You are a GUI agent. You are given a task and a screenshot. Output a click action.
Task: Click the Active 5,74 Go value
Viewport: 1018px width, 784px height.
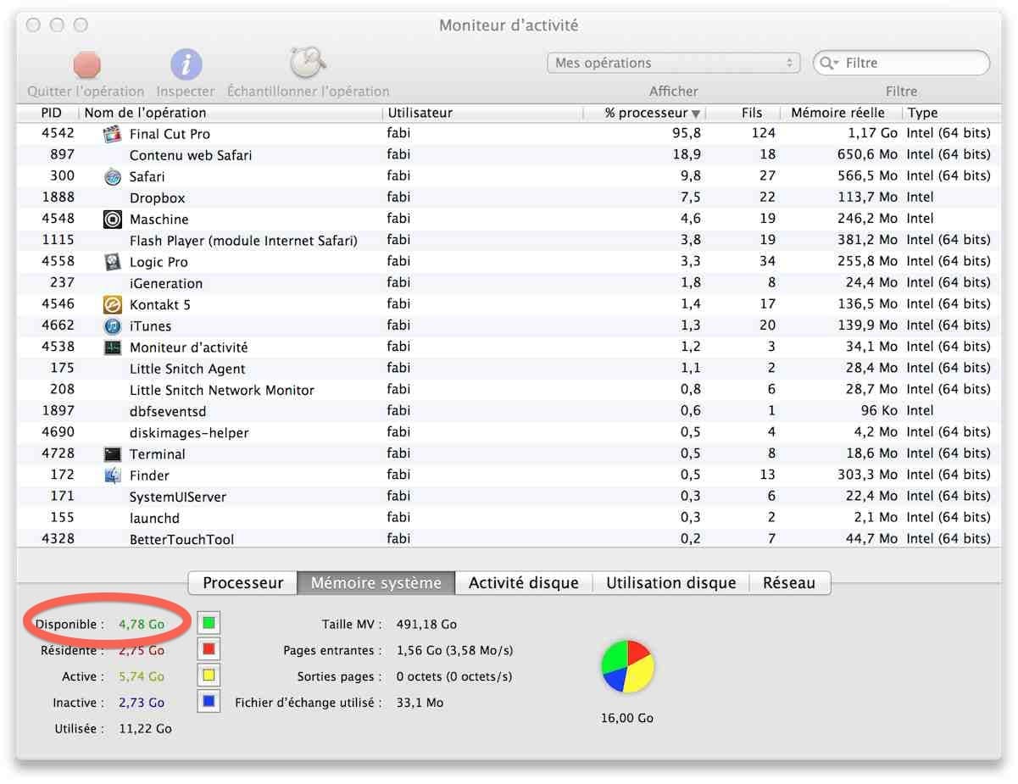point(142,677)
